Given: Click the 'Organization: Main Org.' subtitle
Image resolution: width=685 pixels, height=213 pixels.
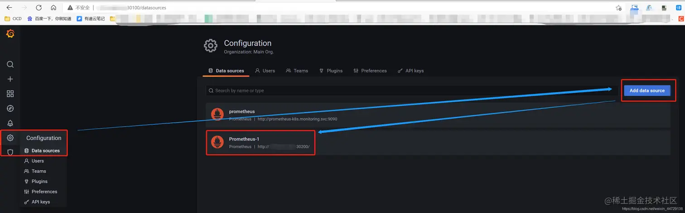Looking at the screenshot, I should coord(249,52).
